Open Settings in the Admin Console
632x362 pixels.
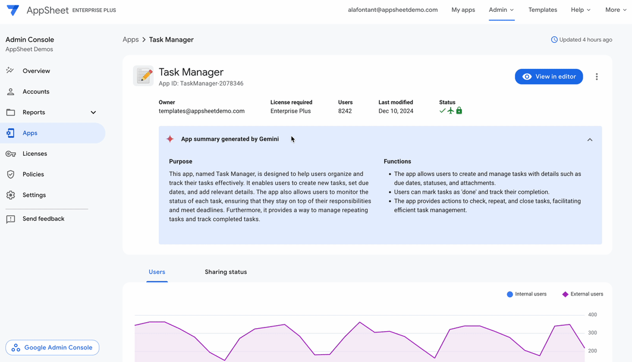click(x=34, y=195)
